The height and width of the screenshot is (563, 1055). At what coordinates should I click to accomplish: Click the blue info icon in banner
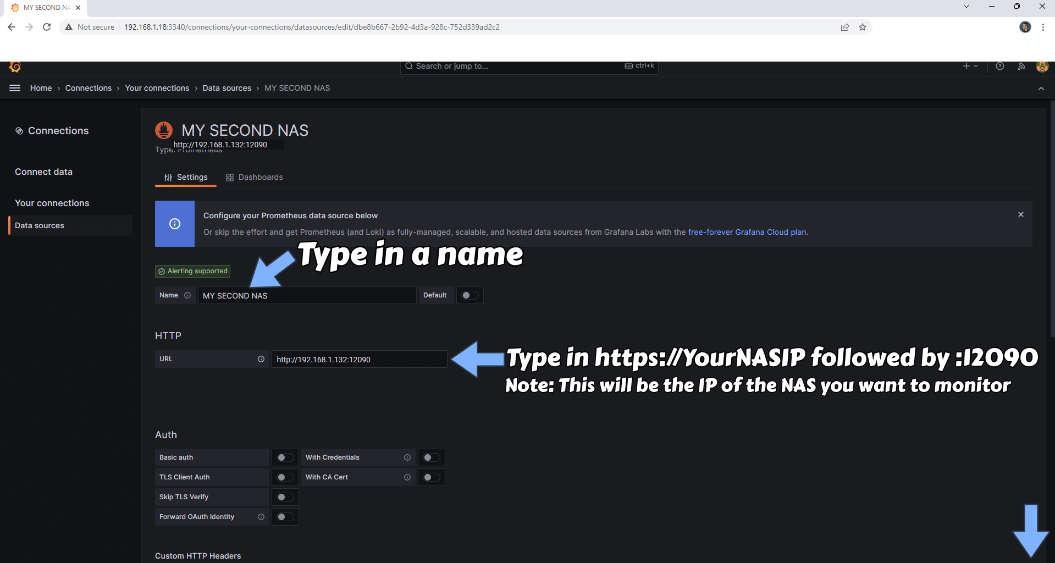175,224
